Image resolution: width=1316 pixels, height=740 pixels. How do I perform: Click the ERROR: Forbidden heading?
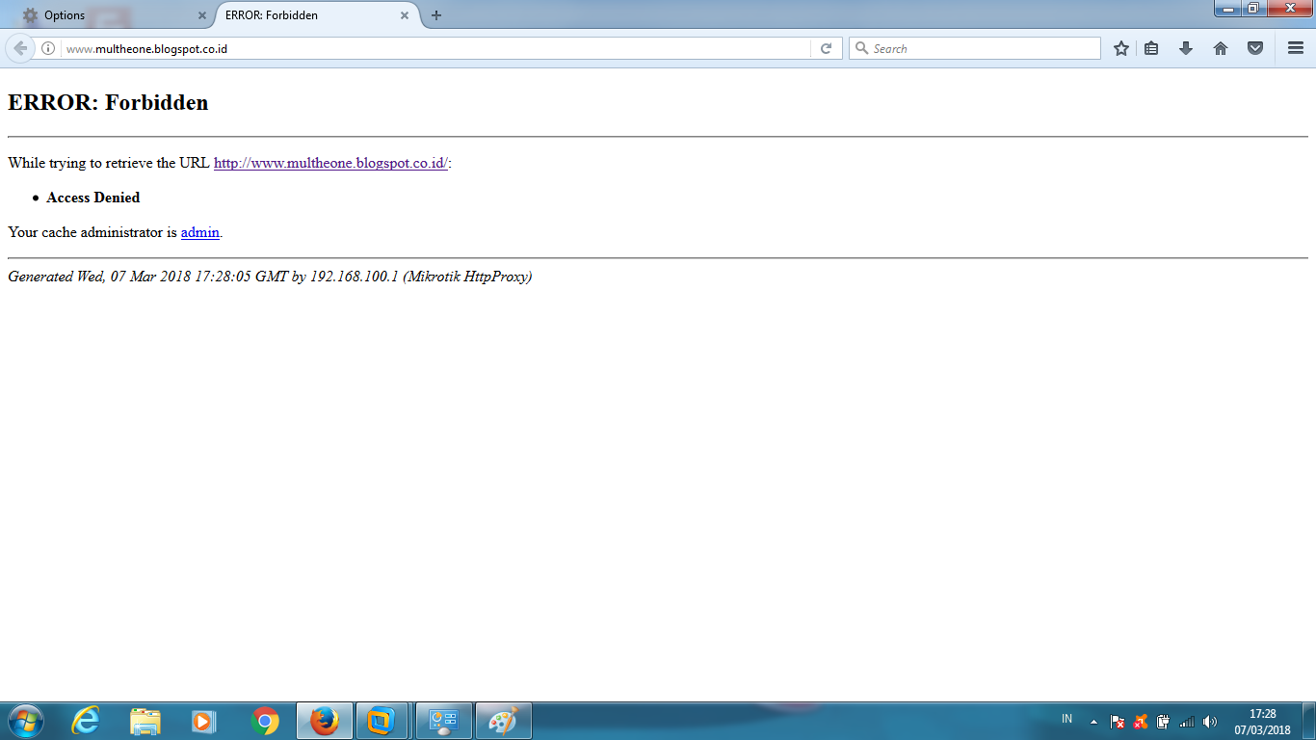point(108,102)
